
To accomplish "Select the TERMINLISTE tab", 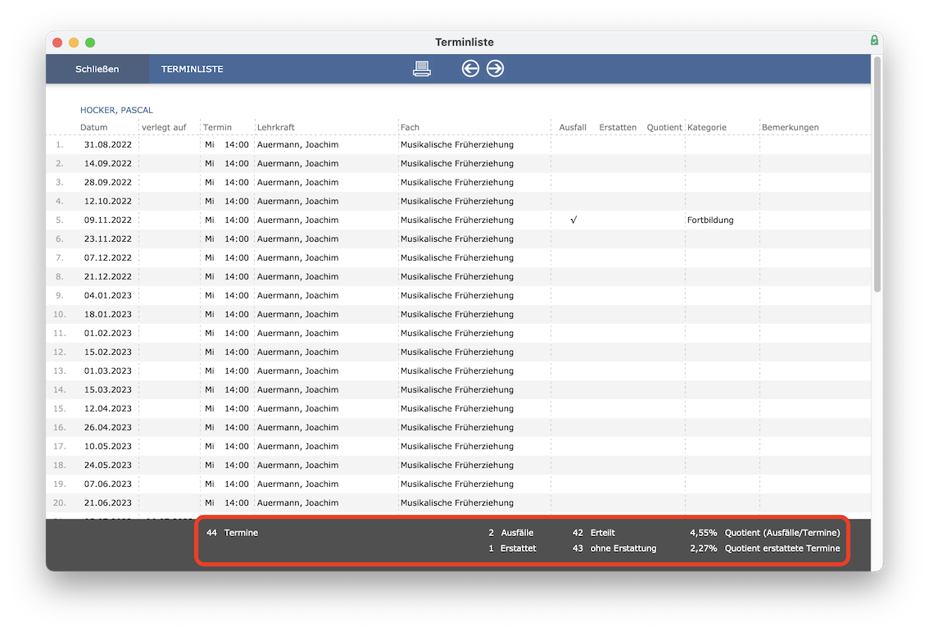I will pyautogui.click(x=192, y=69).
